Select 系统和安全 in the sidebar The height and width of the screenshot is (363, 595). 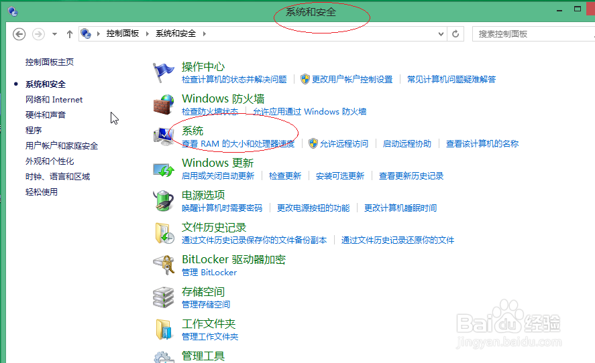click(x=46, y=84)
